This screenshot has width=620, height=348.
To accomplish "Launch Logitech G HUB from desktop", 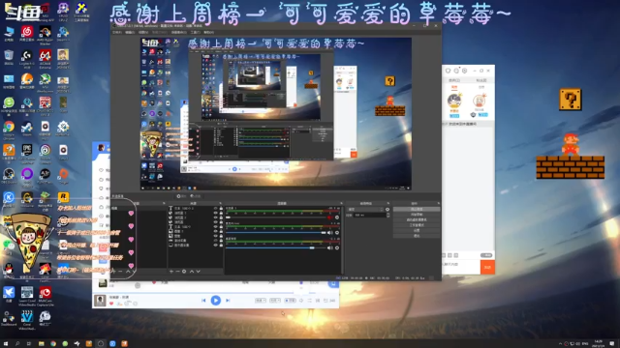I will point(27,58).
